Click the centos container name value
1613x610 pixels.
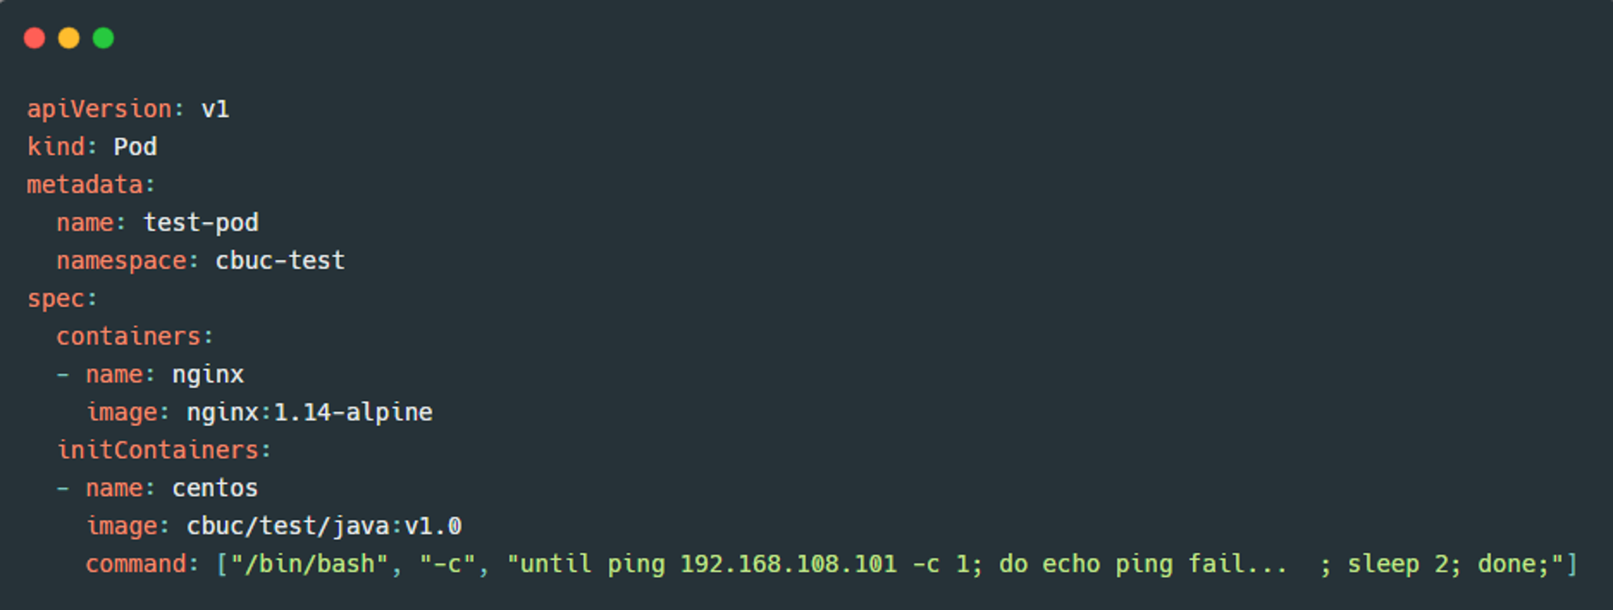tap(215, 488)
